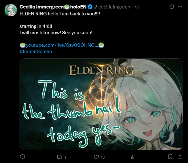Click the 7s timestamp
Image resolution: width=188 pixels, height=163 pixels.
136,7
